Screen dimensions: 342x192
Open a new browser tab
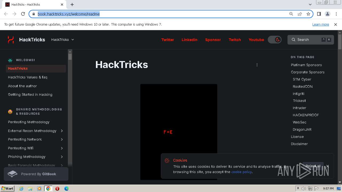(72, 4)
